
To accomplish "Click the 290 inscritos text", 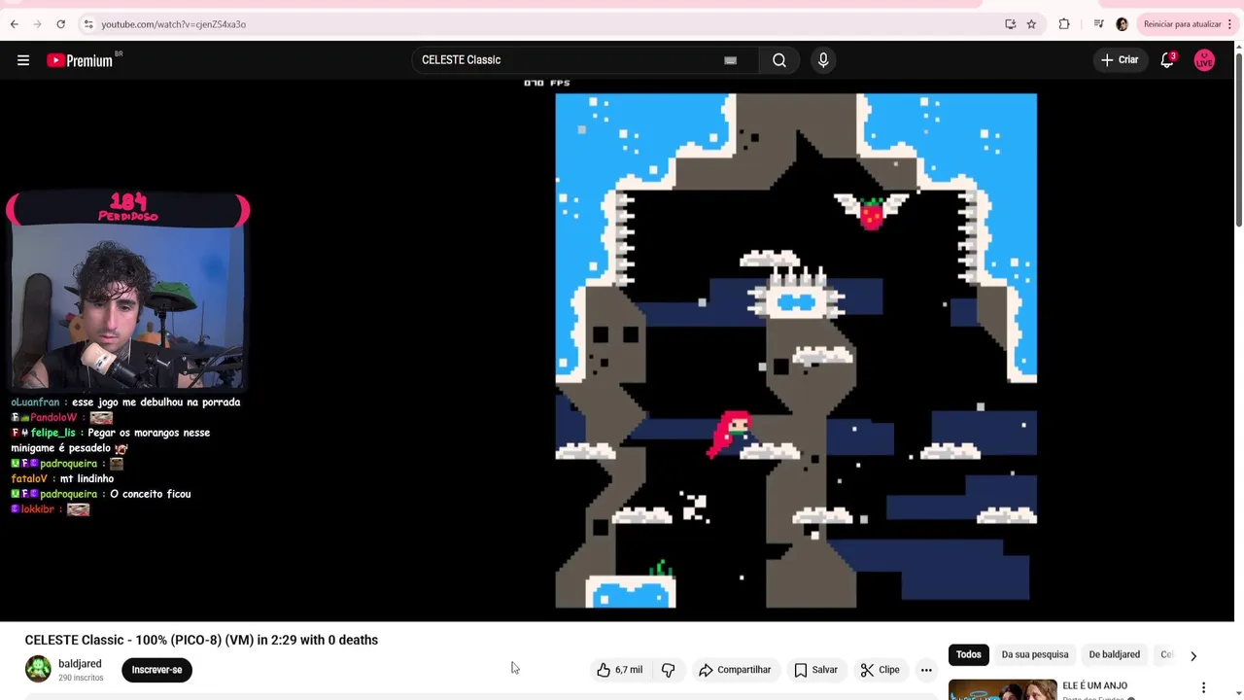I will (x=81, y=678).
